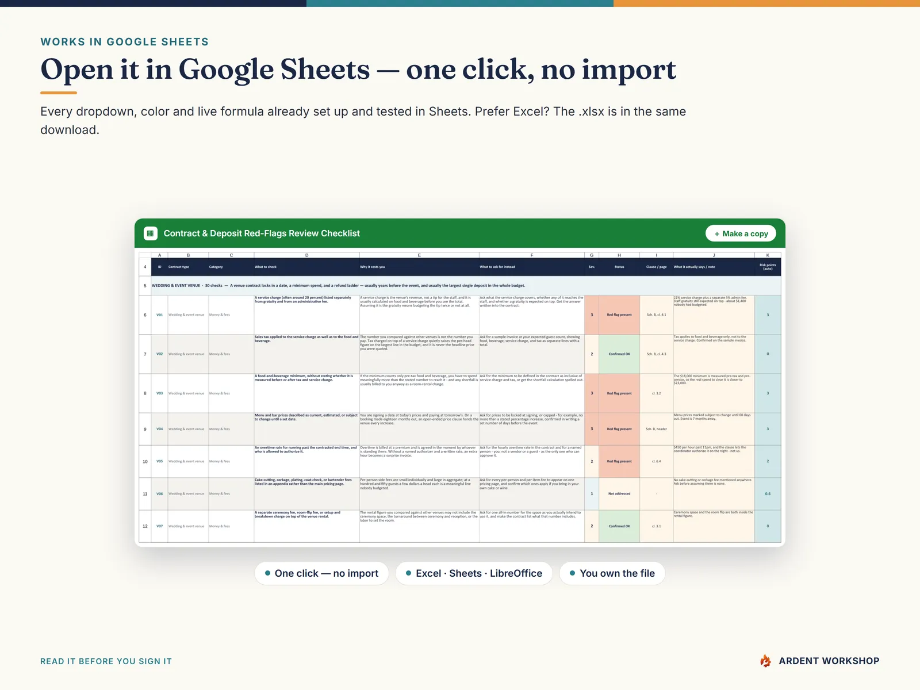Select row number 5
Screen dimensions: 920x690
pyautogui.click(x=145, y=286)
